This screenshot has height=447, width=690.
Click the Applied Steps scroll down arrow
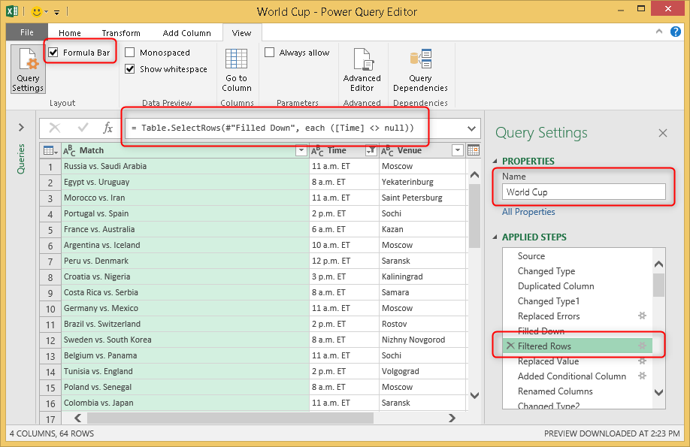[x=658, y=392]
